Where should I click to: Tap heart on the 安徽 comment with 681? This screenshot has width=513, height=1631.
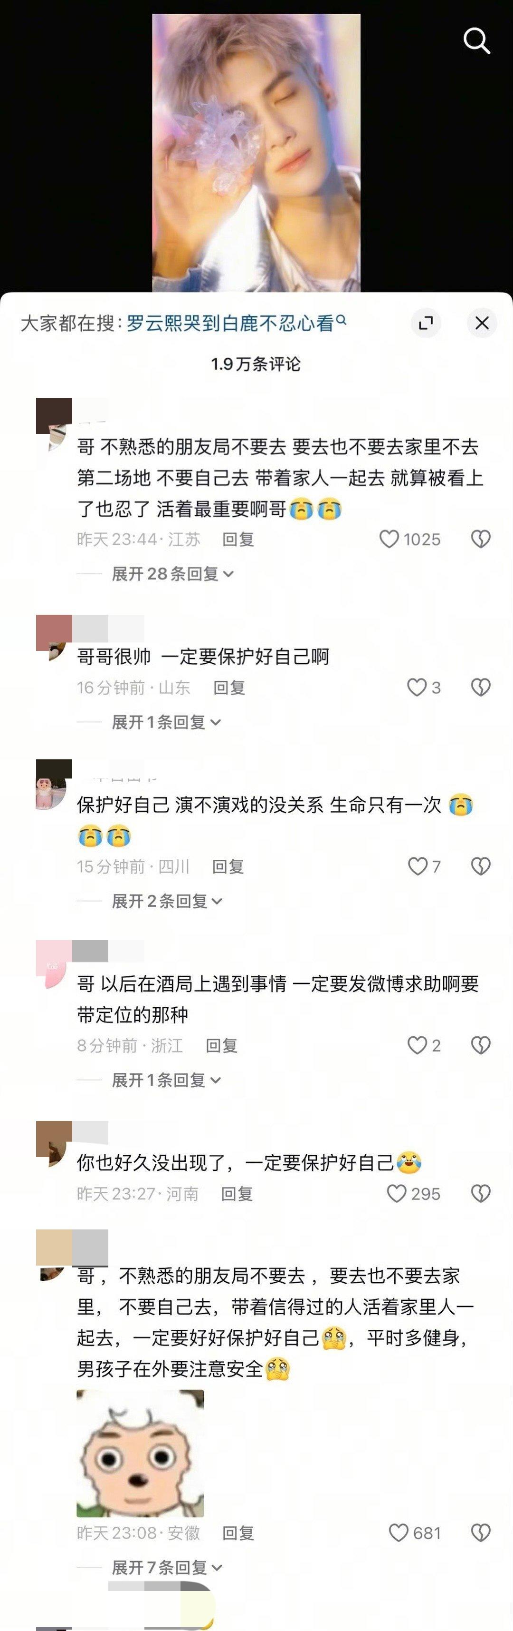coord(398,1533)
